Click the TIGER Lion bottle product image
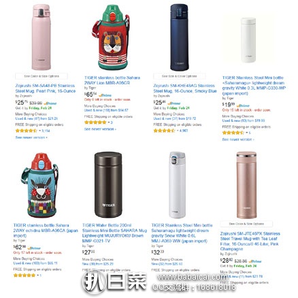298x298 pixels. tap(110, 37)
